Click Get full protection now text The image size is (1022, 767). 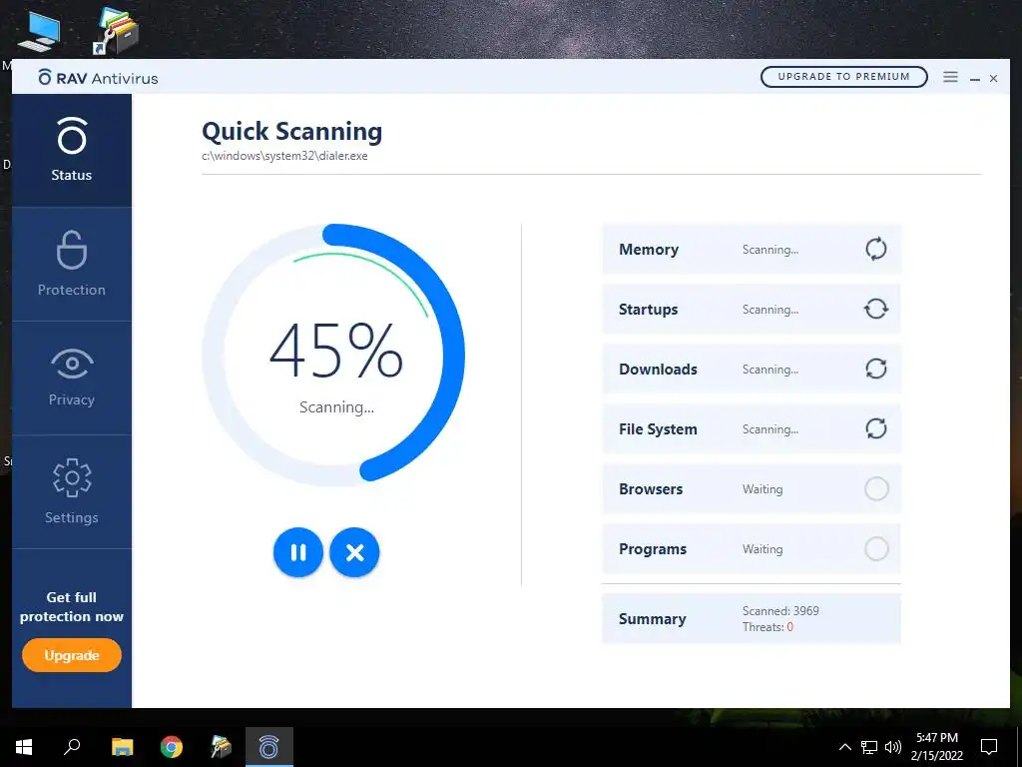point(72,606)
